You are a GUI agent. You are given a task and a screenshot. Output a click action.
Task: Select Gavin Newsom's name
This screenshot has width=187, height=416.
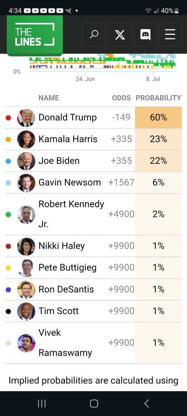click(x=70, y=183)
